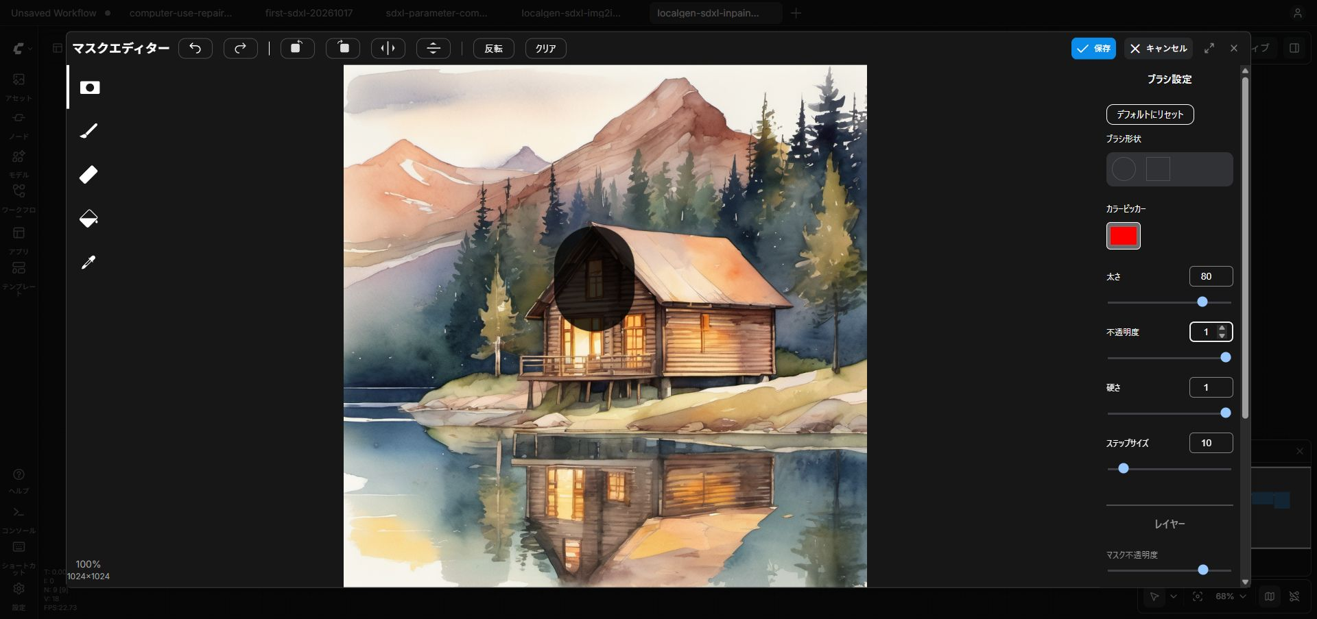Image resolution: width=1317 pixels, height=619 pixels.
Task: Select the eraser tool
Action: tap(88, 175)
